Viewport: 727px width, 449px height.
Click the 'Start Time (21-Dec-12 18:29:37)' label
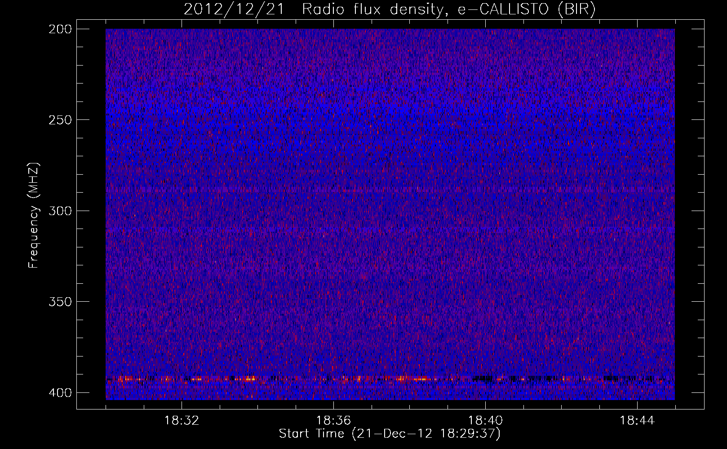[x=390, y=434]
